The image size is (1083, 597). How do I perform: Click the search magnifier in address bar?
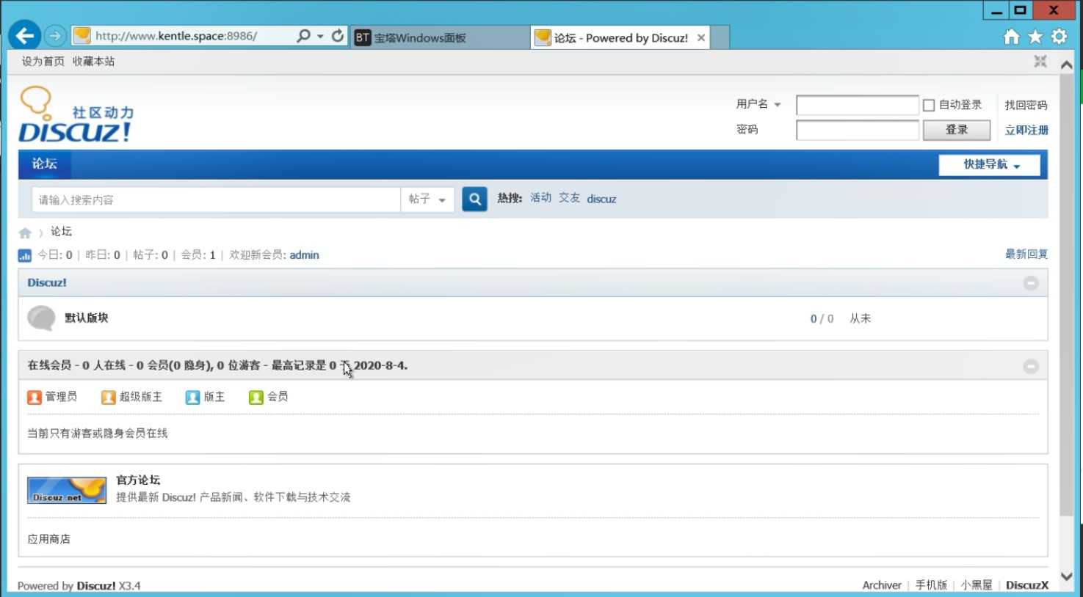[303, 35]
